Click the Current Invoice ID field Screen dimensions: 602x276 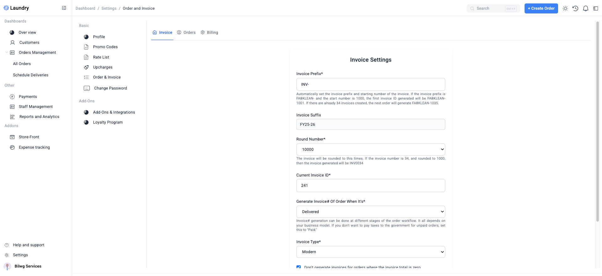point(371,186)
